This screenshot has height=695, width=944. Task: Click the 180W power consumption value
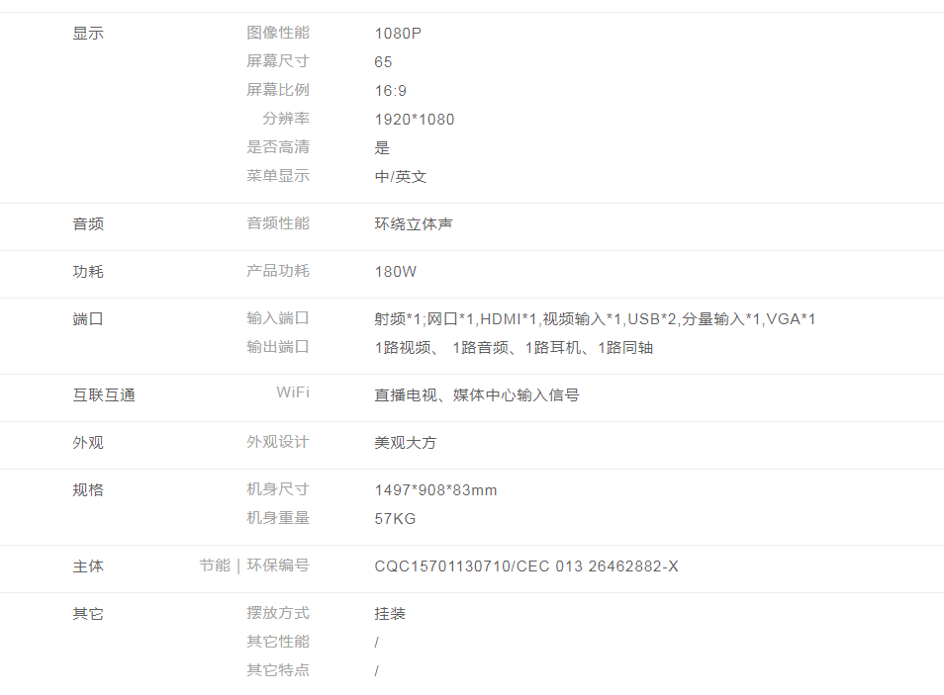(396, 272)
